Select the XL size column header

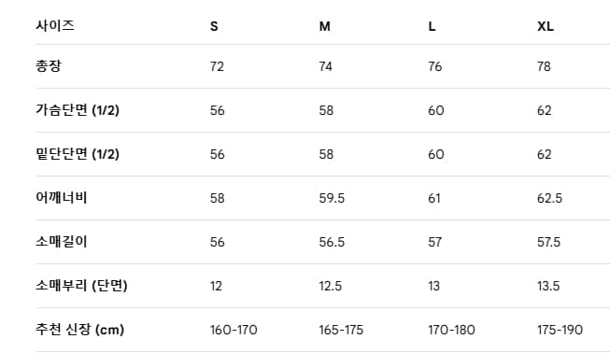point(546,26)
